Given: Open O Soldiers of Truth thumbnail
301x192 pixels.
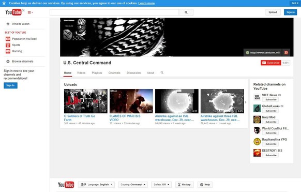Looking at the screenshot, I should coord(86,101).
